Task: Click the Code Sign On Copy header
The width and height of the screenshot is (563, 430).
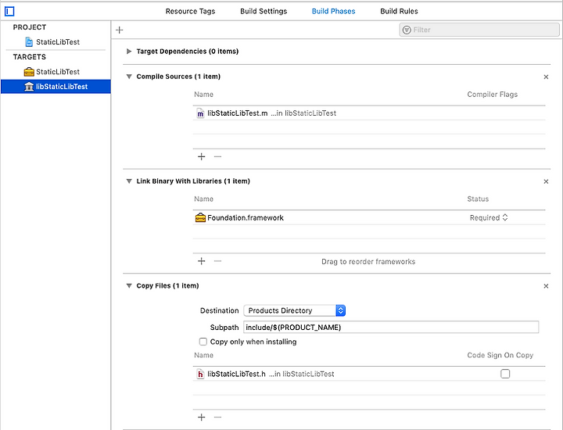Action: [x=500, y=355]
